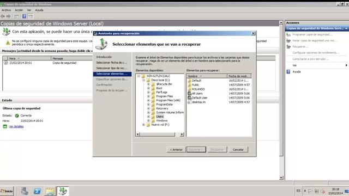Click the network tray icon

316,191
